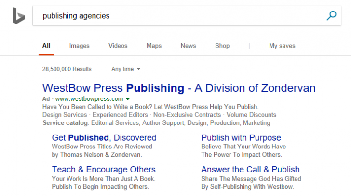
Task: Click 'Have You Been Called to Write a Book?' text
Action: (x=97, y=107)
